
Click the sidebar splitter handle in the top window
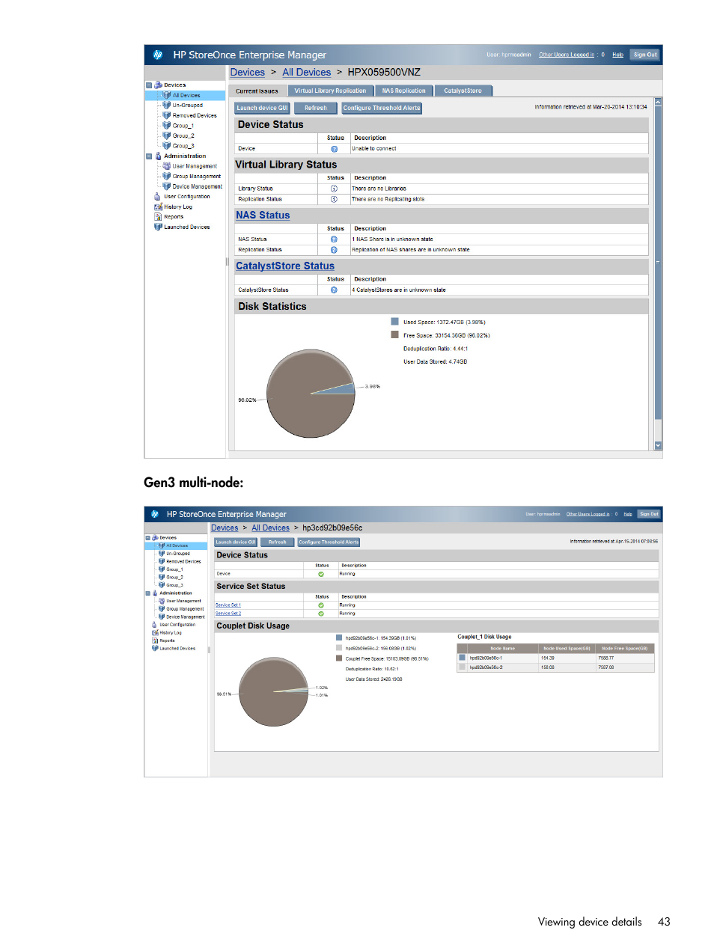(x=227, y=262)
